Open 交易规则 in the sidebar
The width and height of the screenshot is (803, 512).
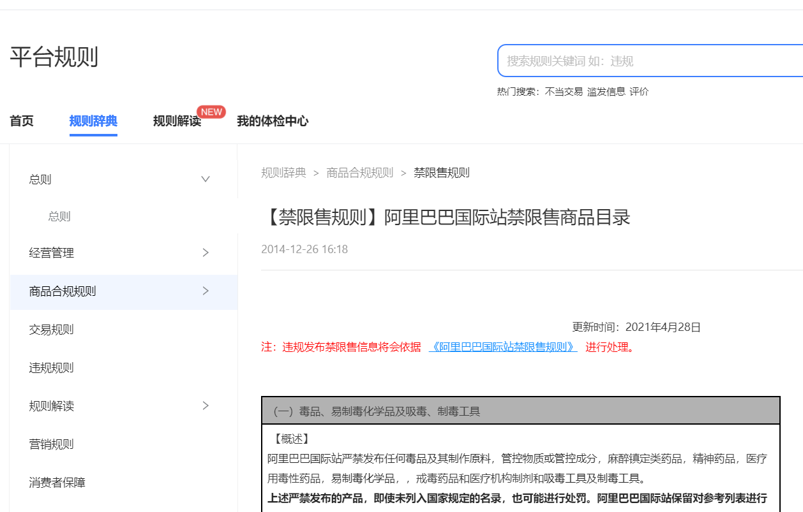click(52, 329)
